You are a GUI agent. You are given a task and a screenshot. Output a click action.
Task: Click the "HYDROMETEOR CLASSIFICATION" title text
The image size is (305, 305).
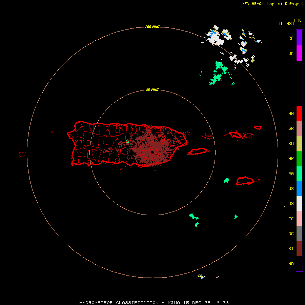pos(119,303)
